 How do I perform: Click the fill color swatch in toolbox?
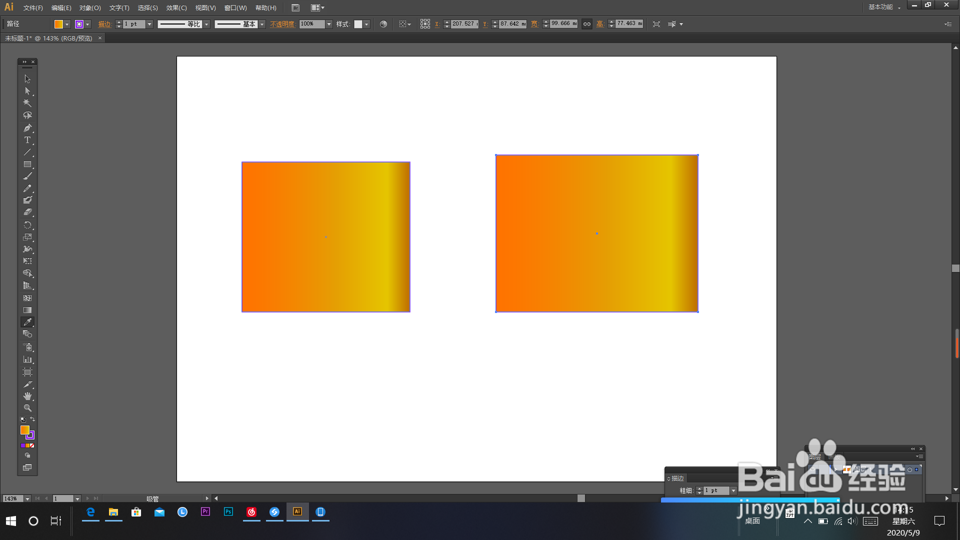[x=24, y=430]
